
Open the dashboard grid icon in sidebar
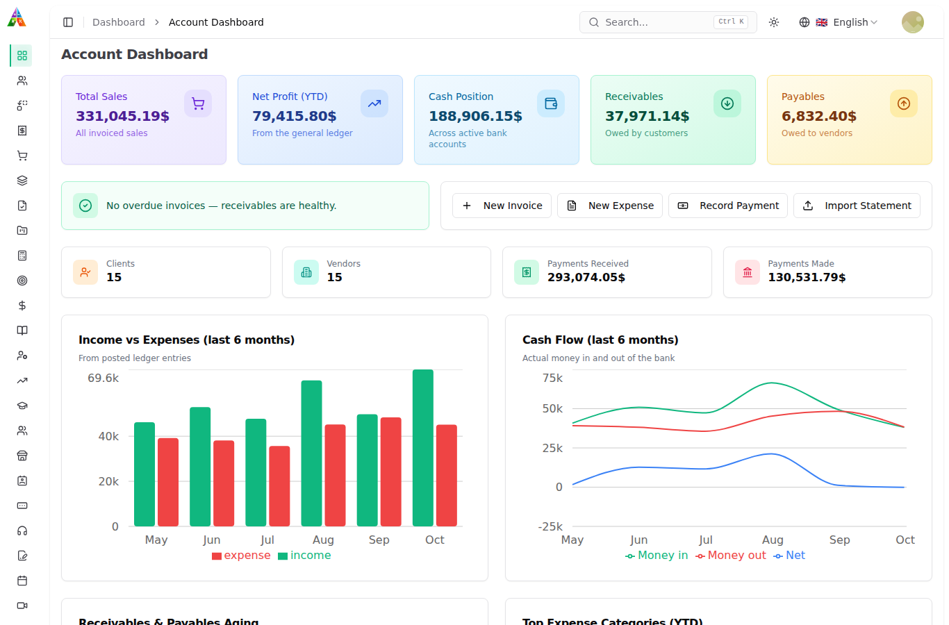(22, 56)
